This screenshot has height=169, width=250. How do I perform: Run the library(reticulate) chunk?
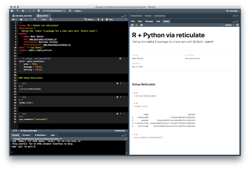tap(124, 84)
